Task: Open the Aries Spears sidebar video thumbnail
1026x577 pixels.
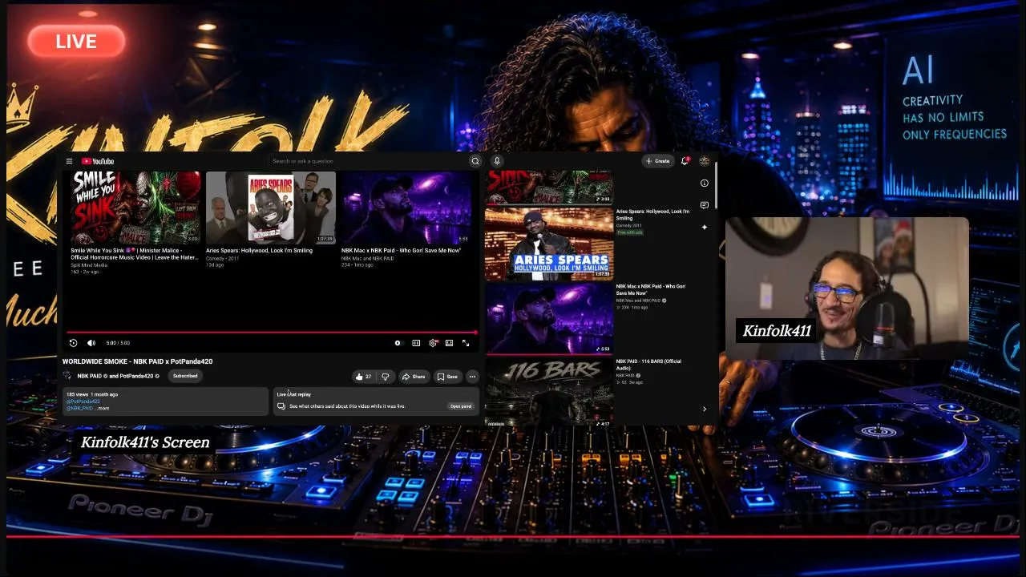Action: (x=549, y=244)
